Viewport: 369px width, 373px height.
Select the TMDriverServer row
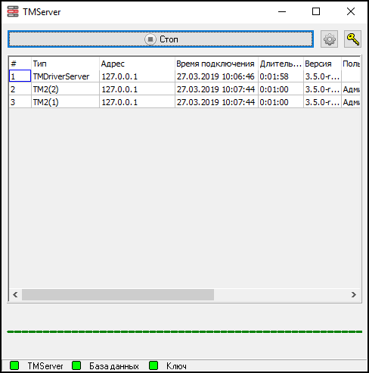pos(184,76)
